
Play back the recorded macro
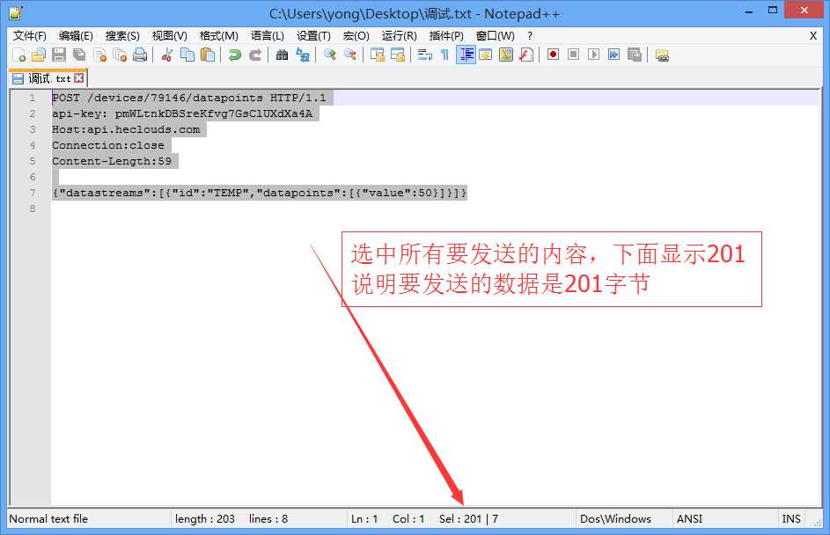(593, 55)
